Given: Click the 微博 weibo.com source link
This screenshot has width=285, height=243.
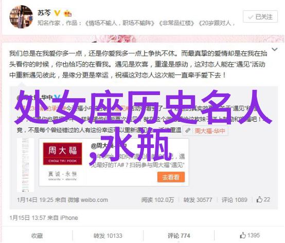Looking at the screenshot, I should pyautogui.click(x=88, y=200).
